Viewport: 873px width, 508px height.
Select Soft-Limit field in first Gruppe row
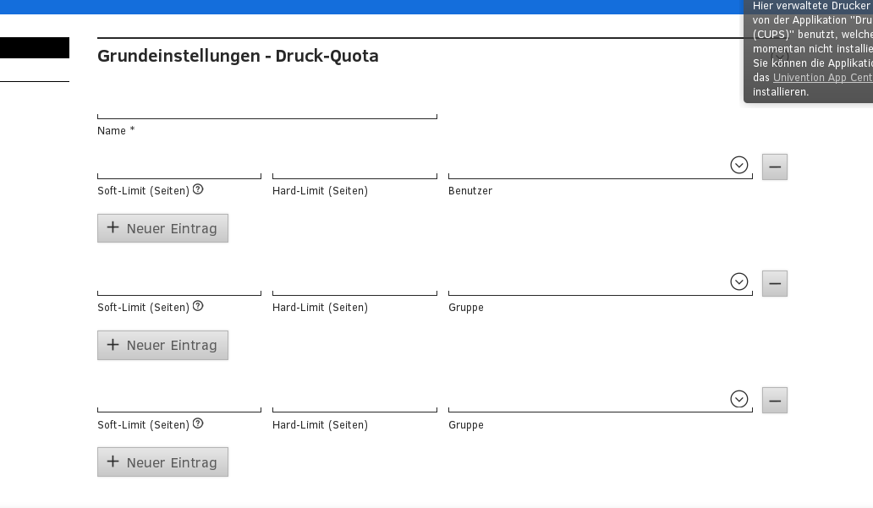(178, 283)
